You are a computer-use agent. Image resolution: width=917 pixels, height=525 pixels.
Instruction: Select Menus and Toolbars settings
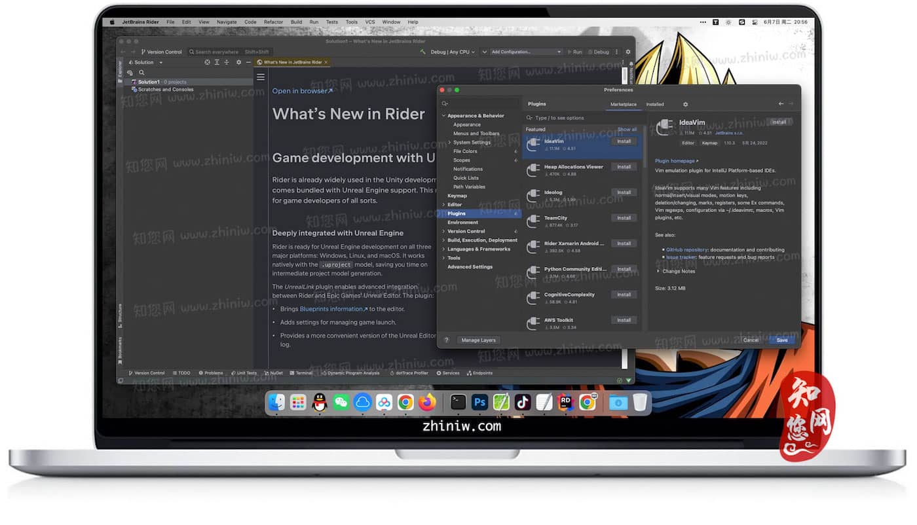tap(476, 134)
